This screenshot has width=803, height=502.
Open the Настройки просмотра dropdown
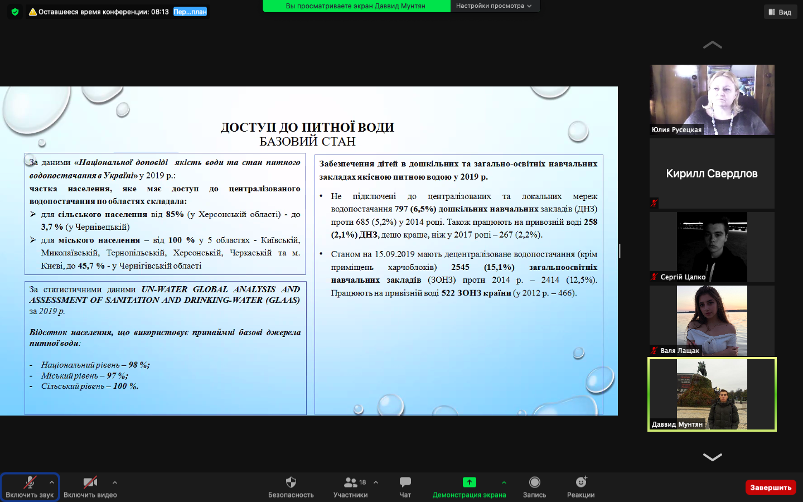pos(494,6)
